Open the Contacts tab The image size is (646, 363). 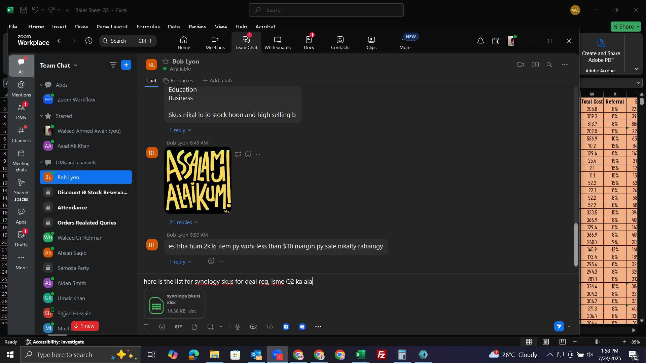(x=340, y=43)
